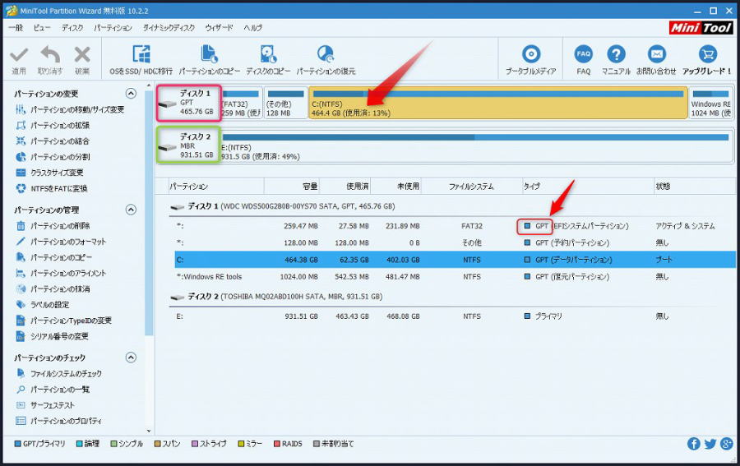
Task: Collapse the パーティションの管理 section
Action: click(131, 210)
